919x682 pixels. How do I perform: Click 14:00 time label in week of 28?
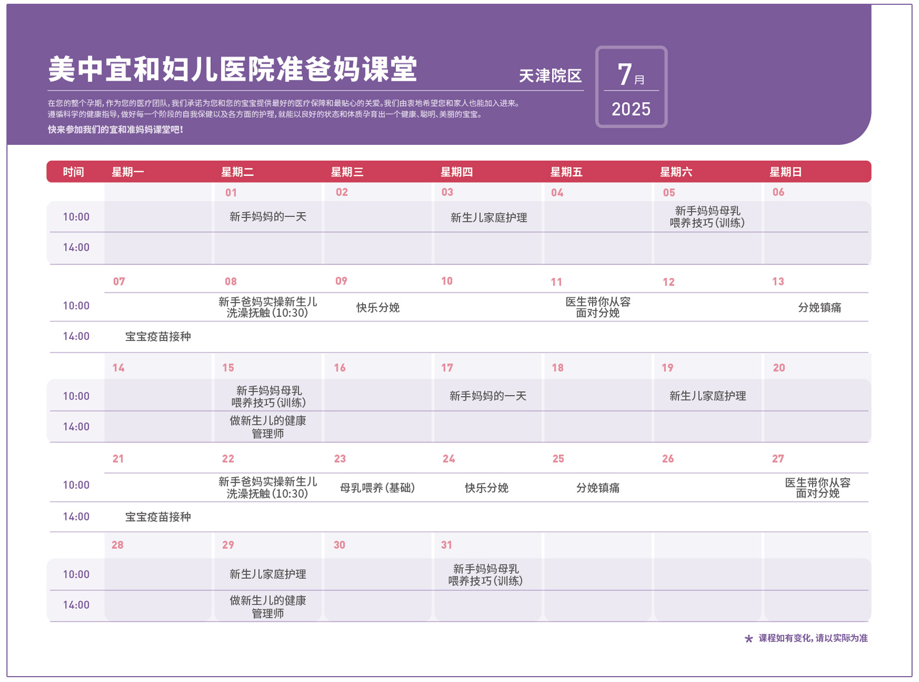point(76,605)
